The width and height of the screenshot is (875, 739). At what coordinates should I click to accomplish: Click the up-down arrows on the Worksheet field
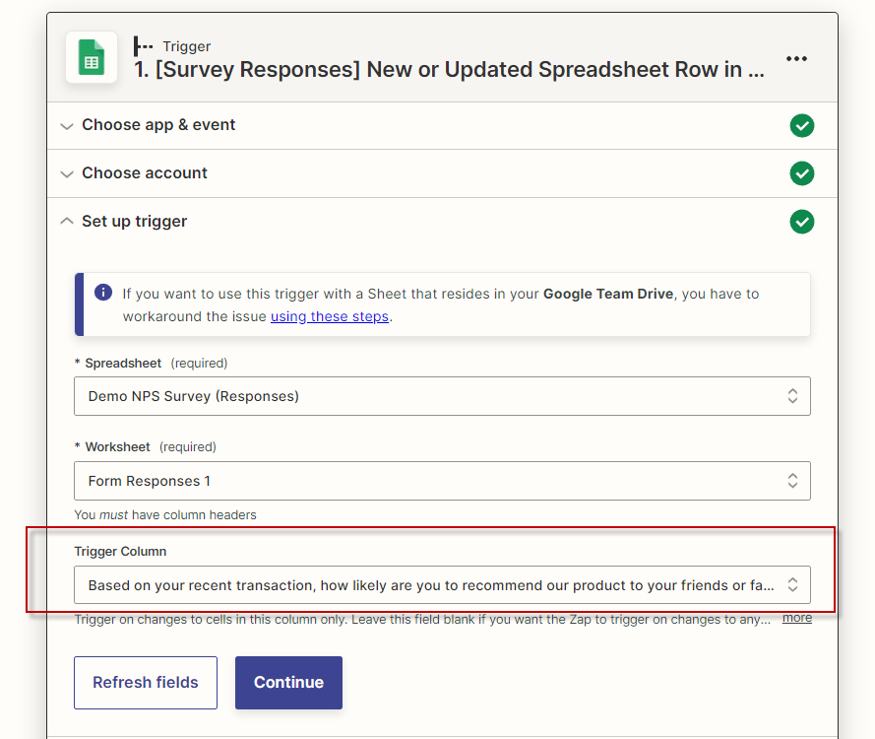792,481
